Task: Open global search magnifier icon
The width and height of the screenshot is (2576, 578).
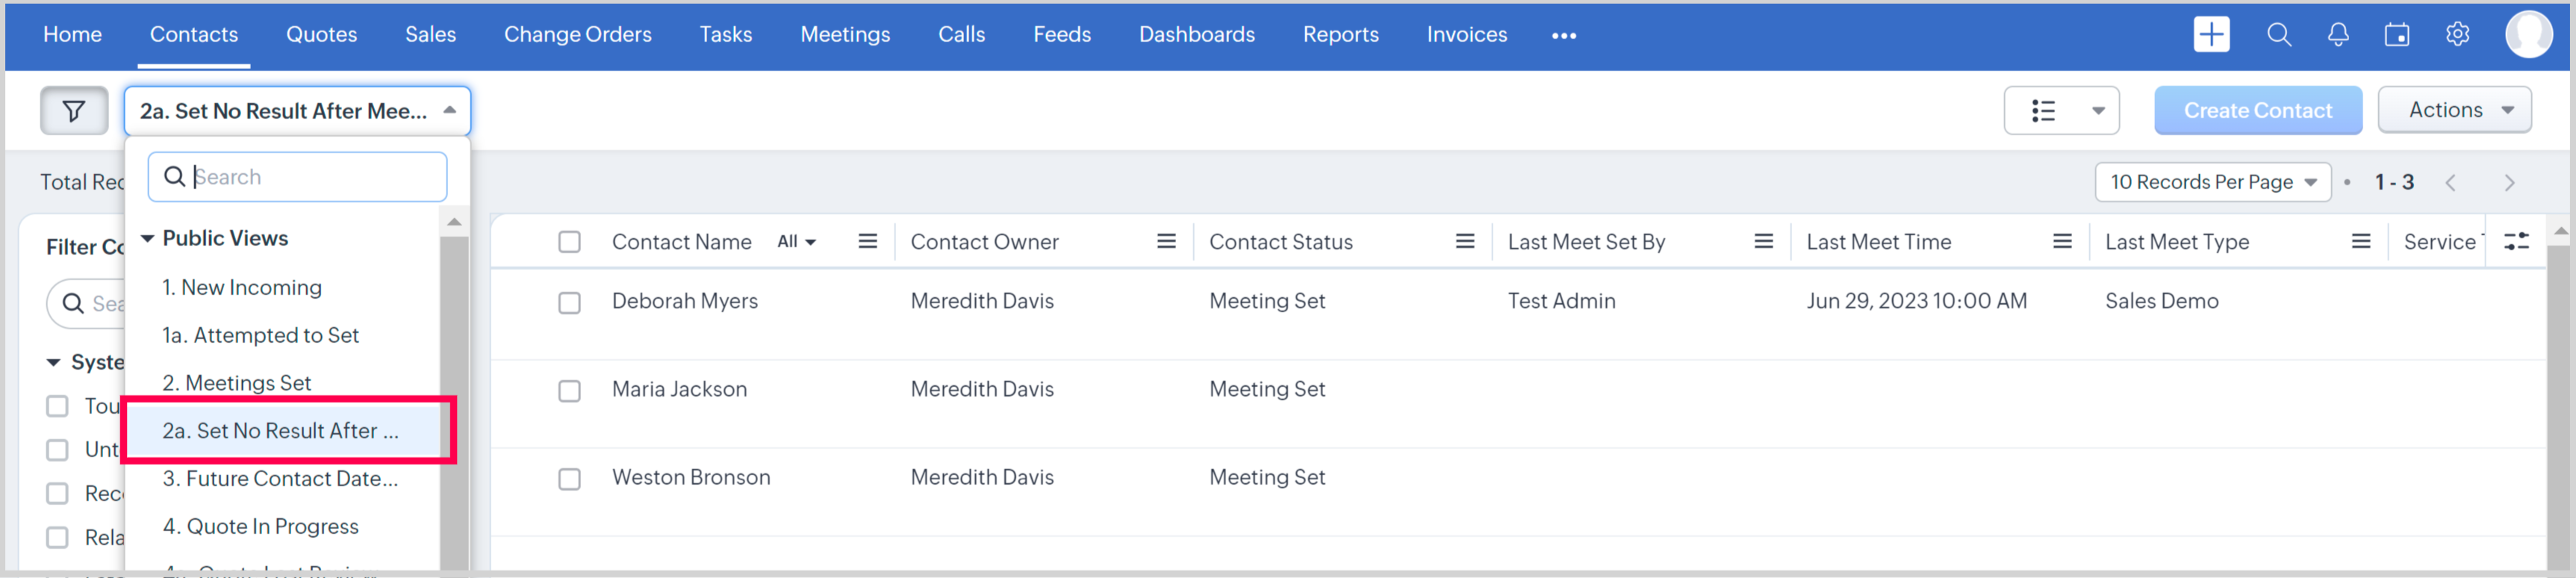Action: [x=2278, y=35]
